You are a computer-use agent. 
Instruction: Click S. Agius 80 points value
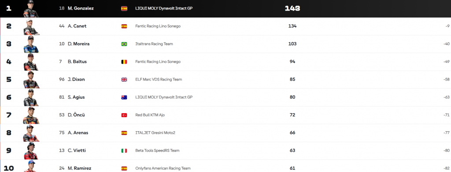click(x=292, y=97)
